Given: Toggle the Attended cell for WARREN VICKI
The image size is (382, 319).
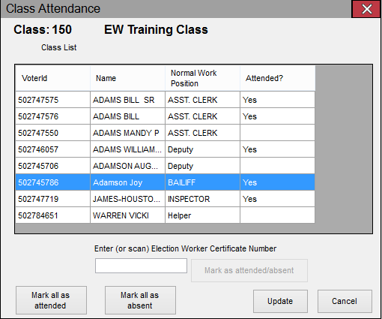Looking at the screenshot, I should [277, 215].
